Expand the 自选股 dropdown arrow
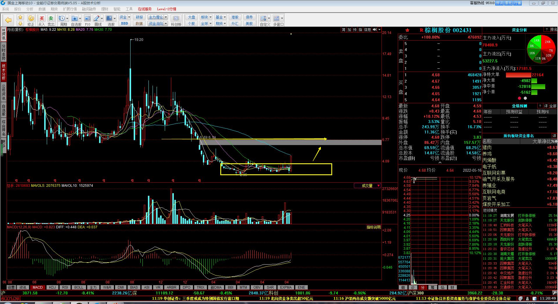Viewport: 558px width, 304px height. (80, 18)
